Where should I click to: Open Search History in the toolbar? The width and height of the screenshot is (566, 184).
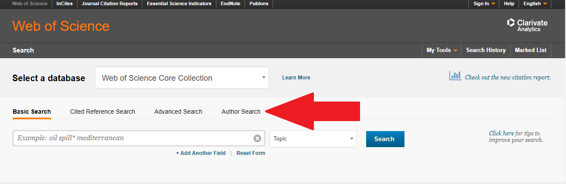point(485,50)
